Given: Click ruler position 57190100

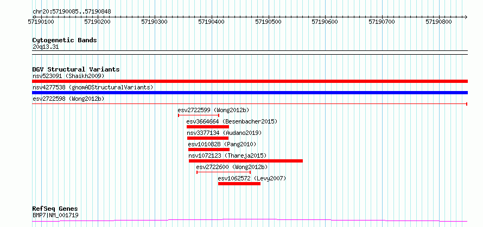Looking at the screenshot, I should tap(41, 22).
